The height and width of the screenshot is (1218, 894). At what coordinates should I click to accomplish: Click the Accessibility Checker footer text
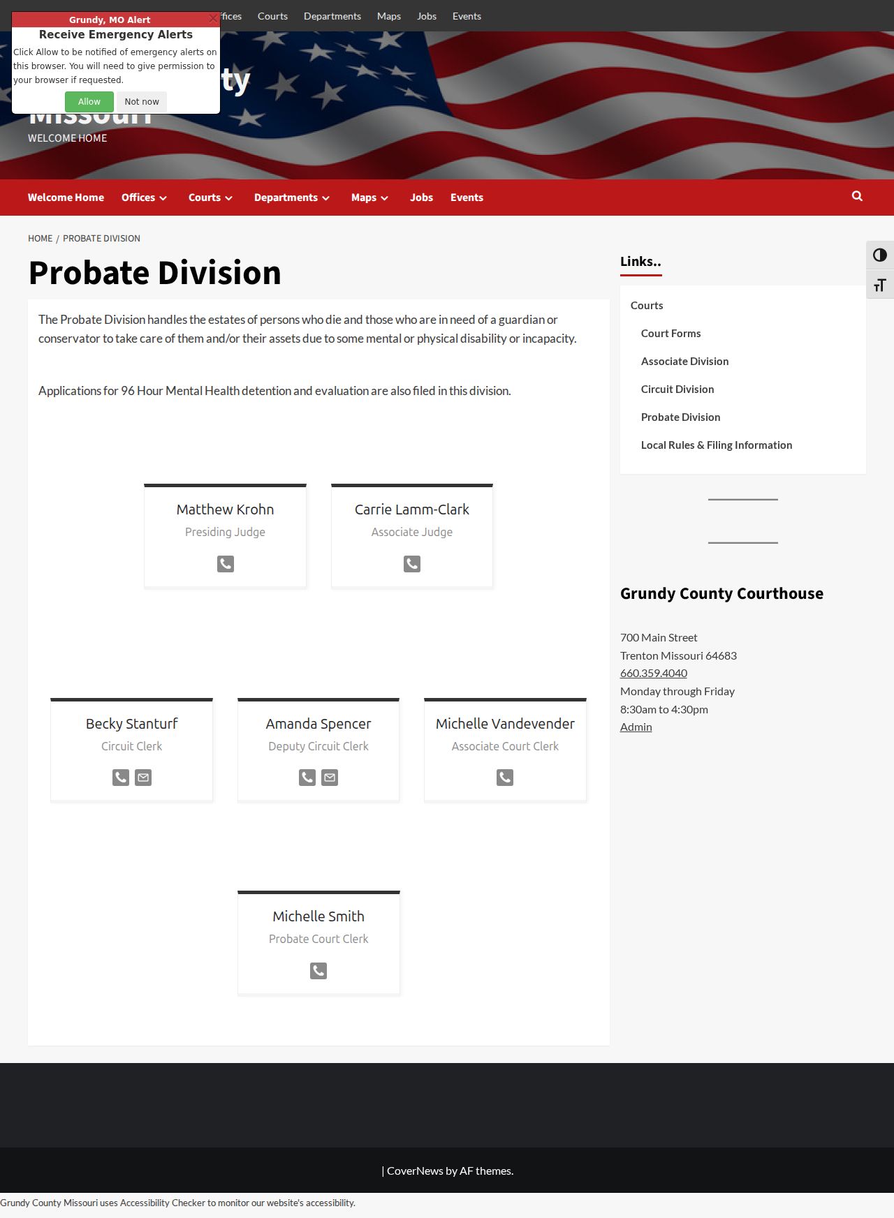pyautogui.click(x=162, y=1203)
